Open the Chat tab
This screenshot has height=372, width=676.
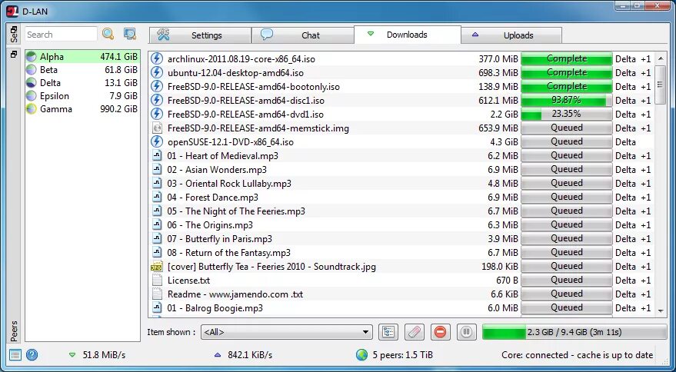pyautogui.click(x=303, y=35)
